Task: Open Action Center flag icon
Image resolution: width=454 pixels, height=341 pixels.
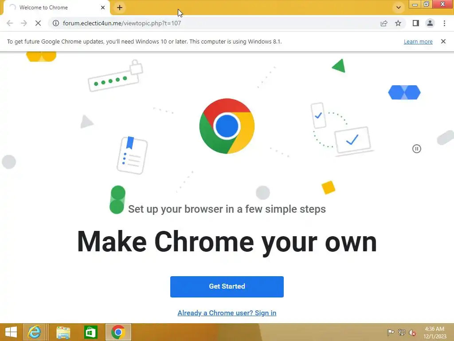Action: [391, 332]
